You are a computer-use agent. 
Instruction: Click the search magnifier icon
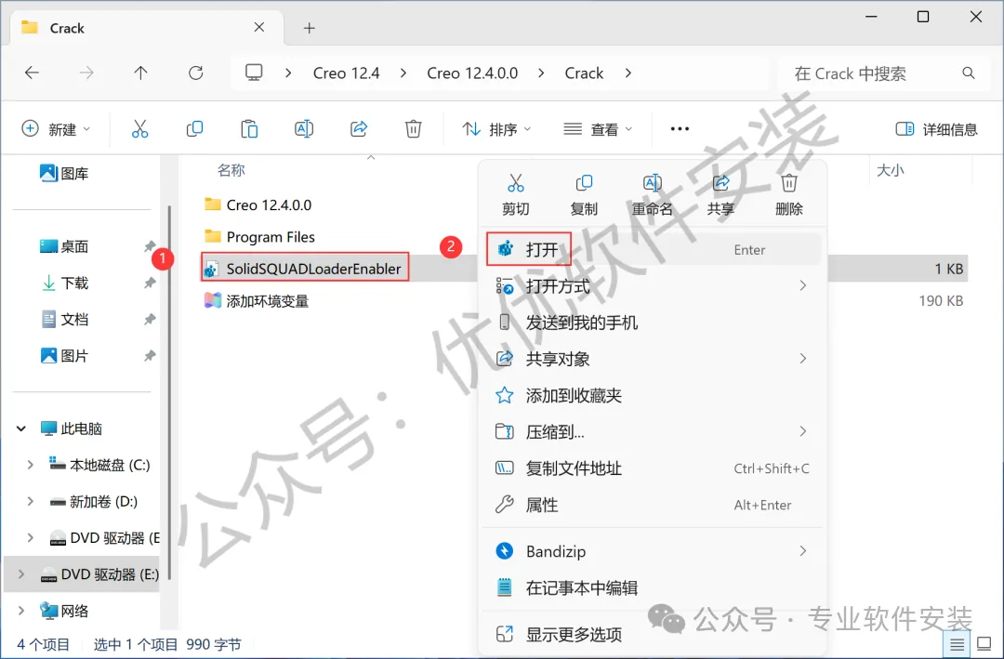(x=968, y=73)
